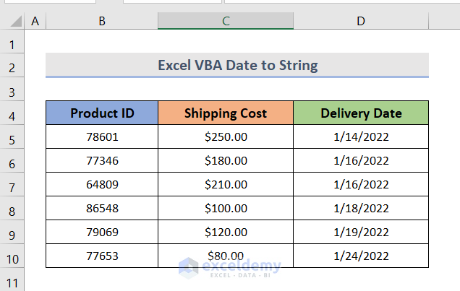Click the blue Product ID header cell
The image size is (460, 291).
(102, 113)
